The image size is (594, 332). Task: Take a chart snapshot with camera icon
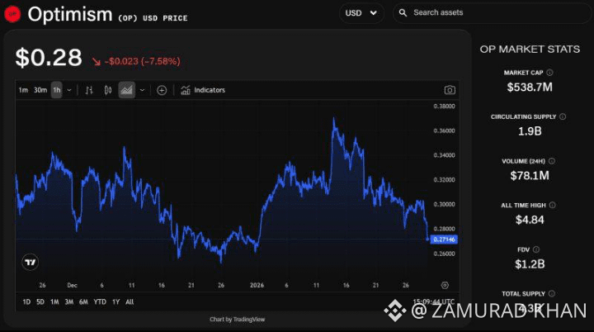coord(450,90)
